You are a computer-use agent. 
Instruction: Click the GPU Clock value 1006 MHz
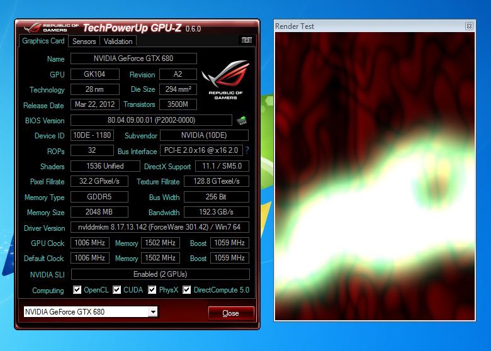coord(90,243)
